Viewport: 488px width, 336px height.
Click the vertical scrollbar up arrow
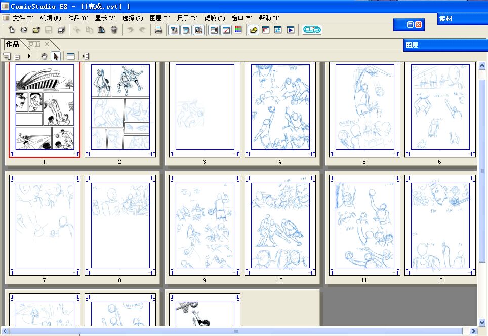coord(482,66)
